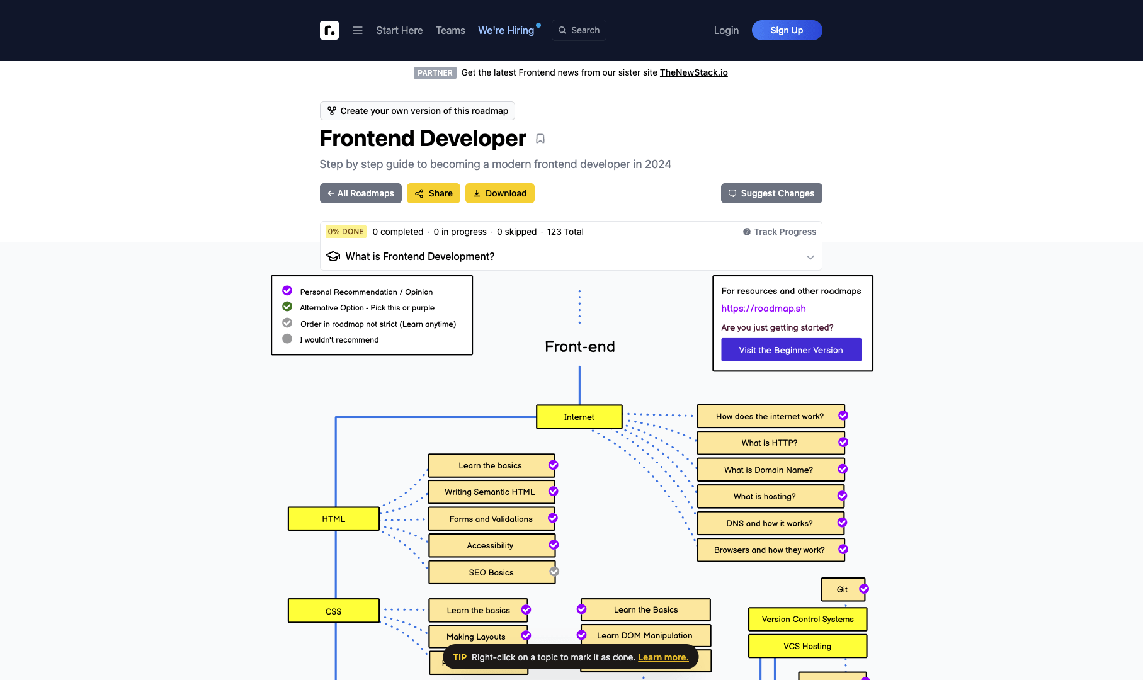1143x680 pixels.
Task: Expand What is Frontend Development chevron
Action: point(810,257)
